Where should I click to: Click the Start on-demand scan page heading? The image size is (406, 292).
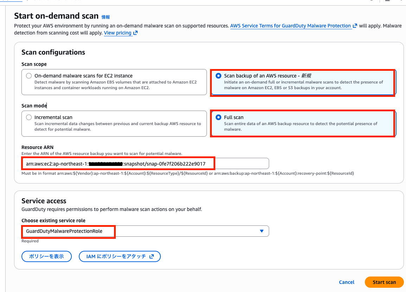pos(56,16)
